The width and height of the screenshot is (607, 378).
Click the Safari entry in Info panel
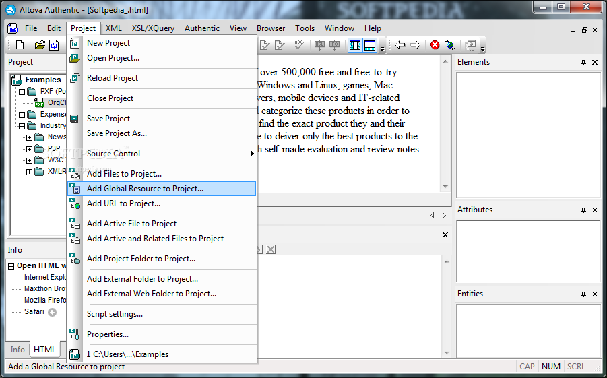[x=34, y=311]
